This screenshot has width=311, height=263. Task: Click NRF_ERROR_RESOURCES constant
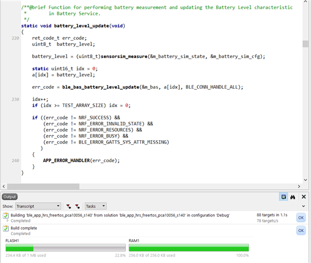coord(105,130)
